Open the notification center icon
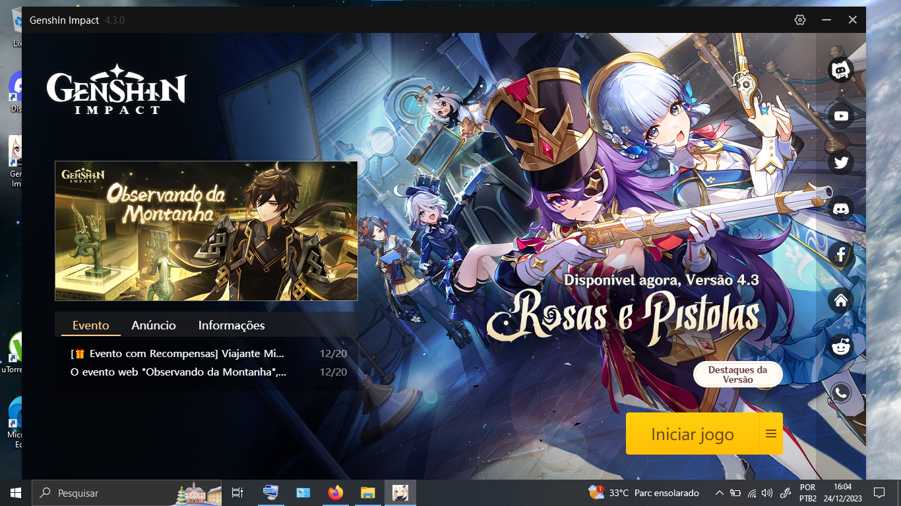Viewport: 901px width, 506px height. [x=879, y=493]
